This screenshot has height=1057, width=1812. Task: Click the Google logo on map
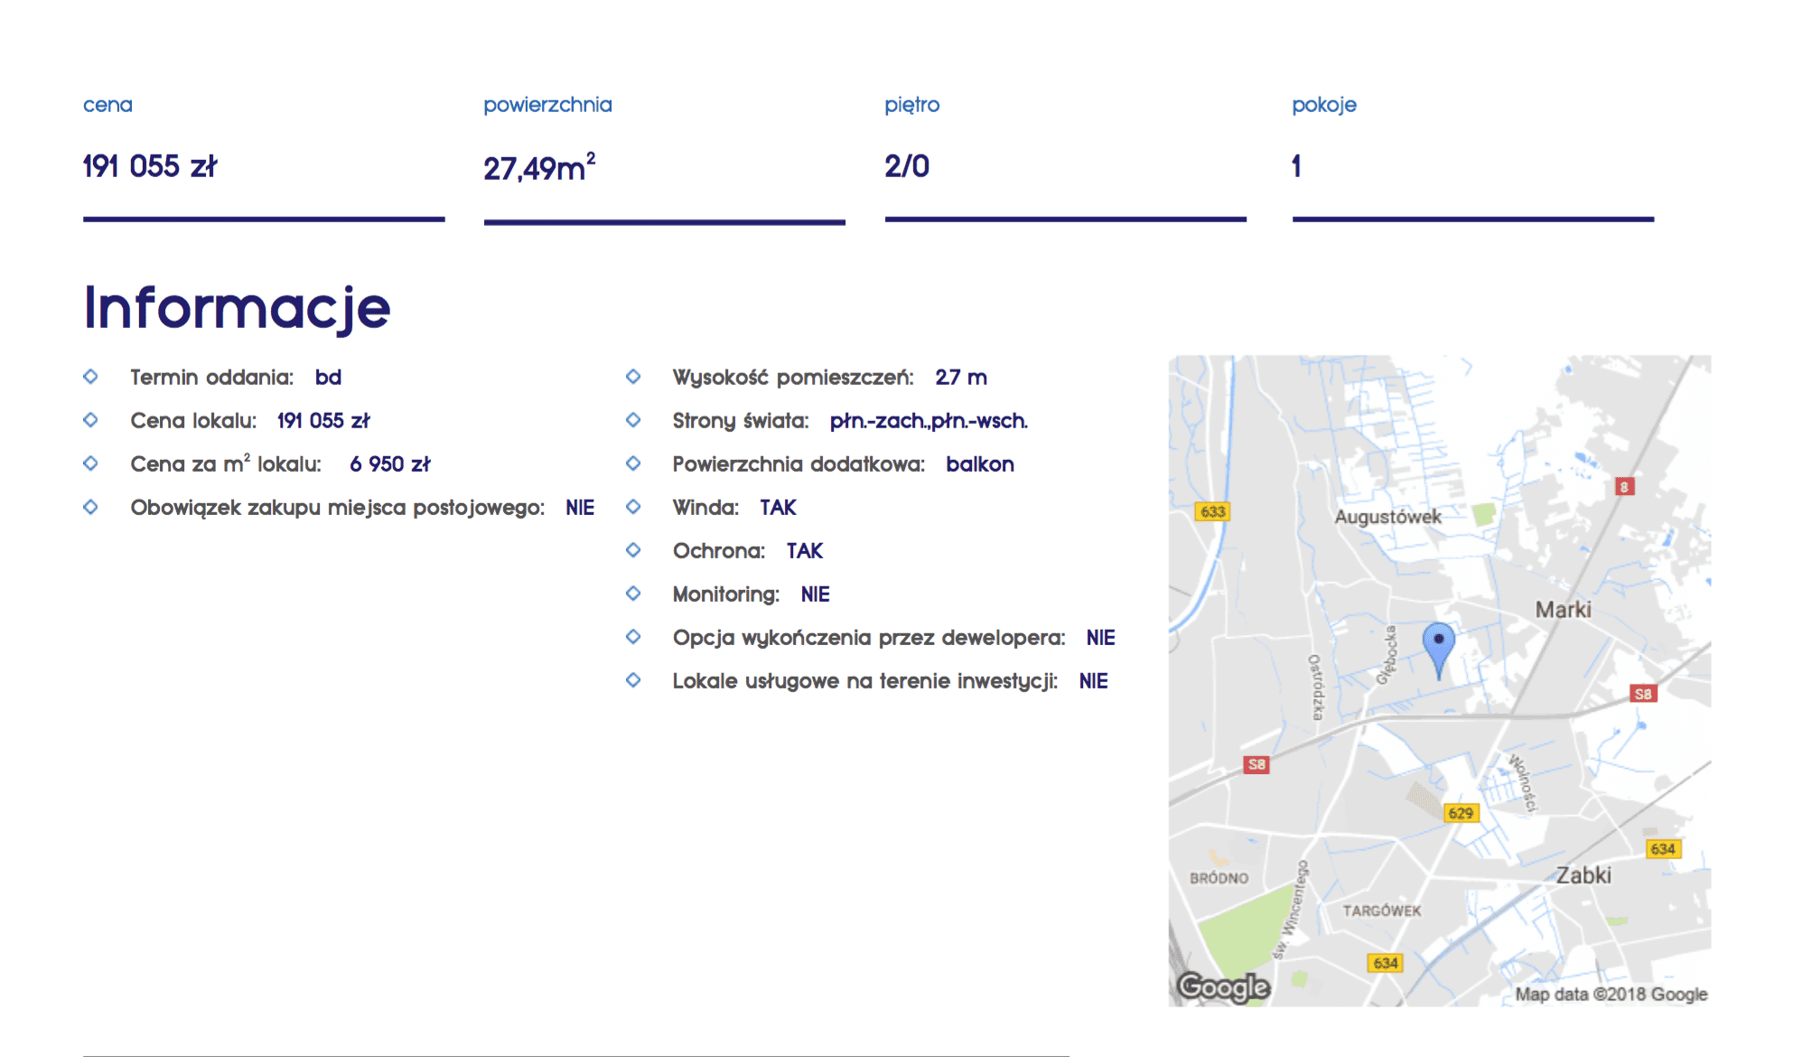pyautogui.click(x=1224, y=987)
